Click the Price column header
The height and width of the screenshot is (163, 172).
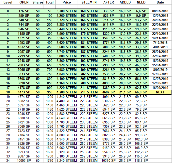67,2
